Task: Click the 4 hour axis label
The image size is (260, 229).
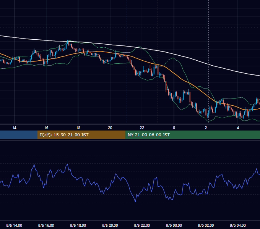Action: (238, 128)
